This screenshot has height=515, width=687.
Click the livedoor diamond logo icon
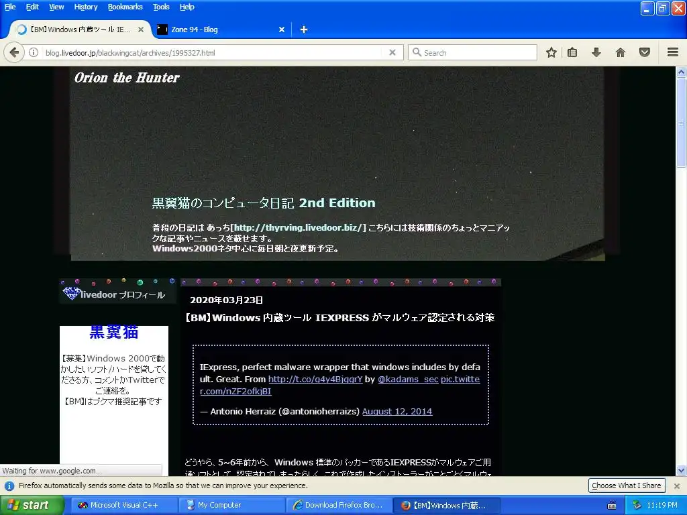pos(71,293)
